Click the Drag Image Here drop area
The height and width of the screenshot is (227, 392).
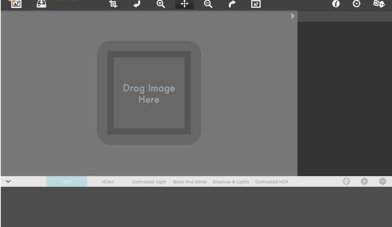point(149,93)
